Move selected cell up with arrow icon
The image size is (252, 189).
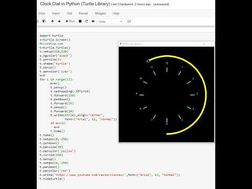(52, 21)
